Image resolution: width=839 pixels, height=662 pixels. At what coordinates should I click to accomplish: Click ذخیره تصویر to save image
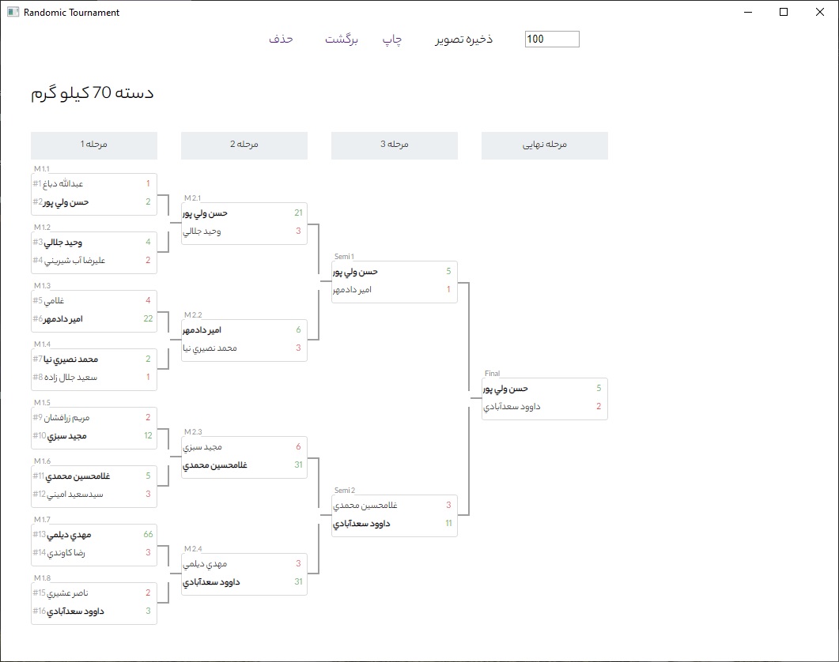(x=463, y=39)
